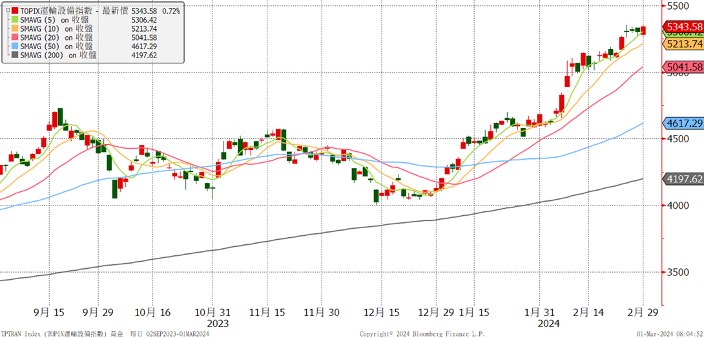Click the 2024 year label on axis

pyautogui.click(x=549, y=324)
